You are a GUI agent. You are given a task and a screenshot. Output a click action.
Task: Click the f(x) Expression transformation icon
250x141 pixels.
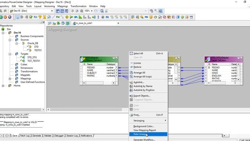pyautogui.click(x=36, y=17)
